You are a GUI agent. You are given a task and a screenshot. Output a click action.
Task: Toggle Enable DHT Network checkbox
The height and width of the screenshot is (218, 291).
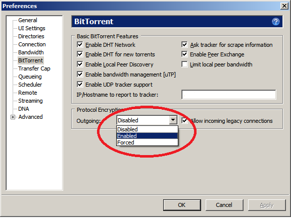pos(80,45)
